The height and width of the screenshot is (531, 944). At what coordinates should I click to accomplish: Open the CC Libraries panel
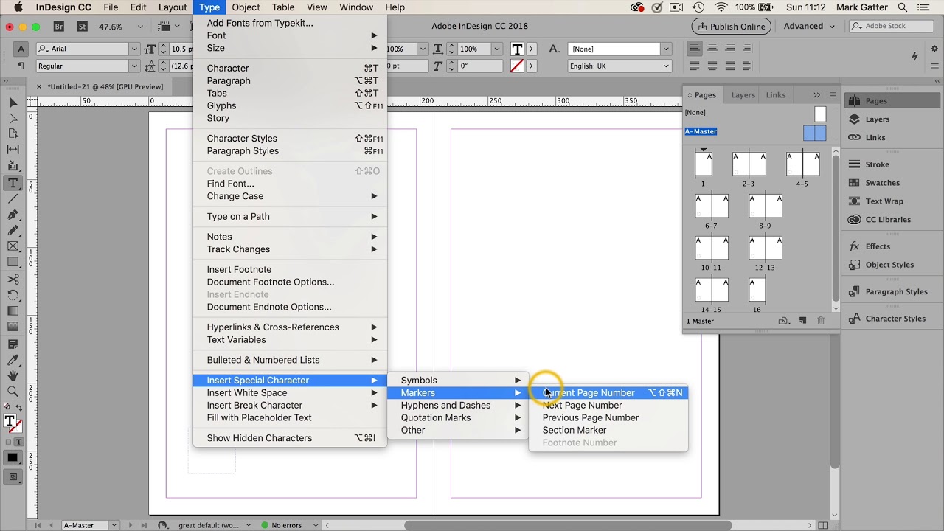[888, 220]
